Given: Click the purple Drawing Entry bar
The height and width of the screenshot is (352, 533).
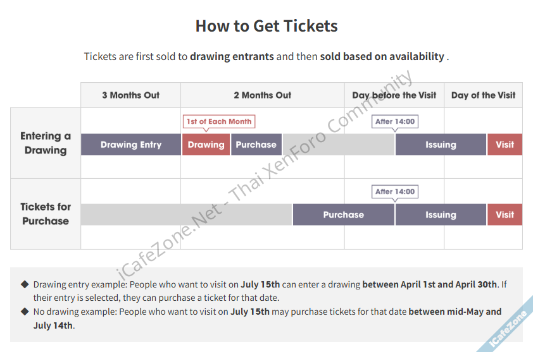Looking at the screenshot, I should click(131, 145).
